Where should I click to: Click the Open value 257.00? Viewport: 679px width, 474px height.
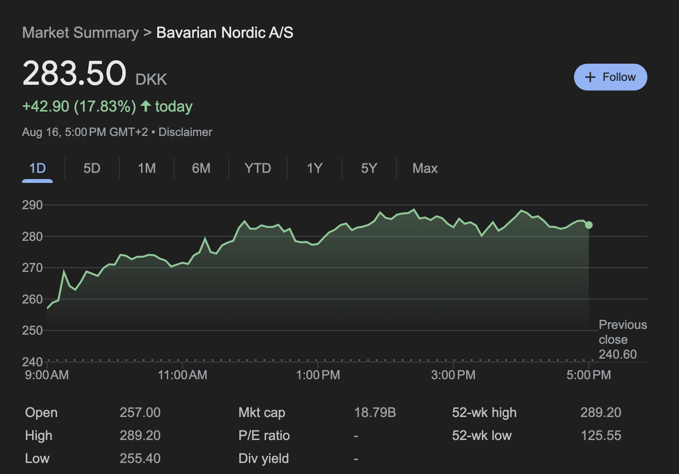(140, 413)
